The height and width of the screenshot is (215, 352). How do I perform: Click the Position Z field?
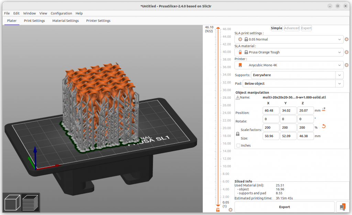(306, 111)
